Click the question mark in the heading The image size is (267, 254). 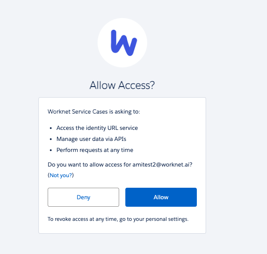pyautogui.click(x=153, y=85)
